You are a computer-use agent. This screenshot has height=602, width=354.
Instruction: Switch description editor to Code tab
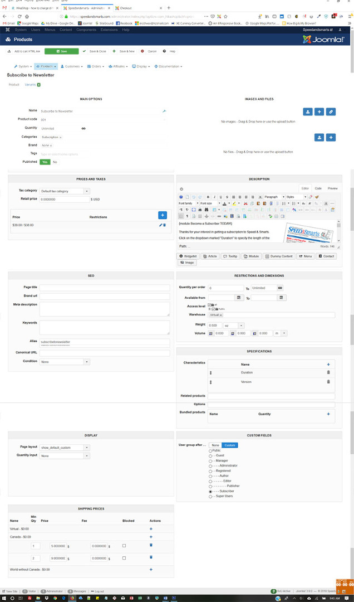tap(318, 188)
